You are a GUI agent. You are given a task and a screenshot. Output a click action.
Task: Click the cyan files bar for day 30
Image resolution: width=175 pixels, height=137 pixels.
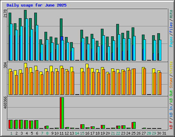point(160,50)
